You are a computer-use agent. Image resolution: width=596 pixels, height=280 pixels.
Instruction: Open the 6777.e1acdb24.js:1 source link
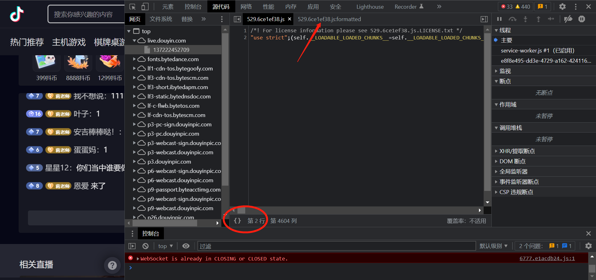(547, 259)
